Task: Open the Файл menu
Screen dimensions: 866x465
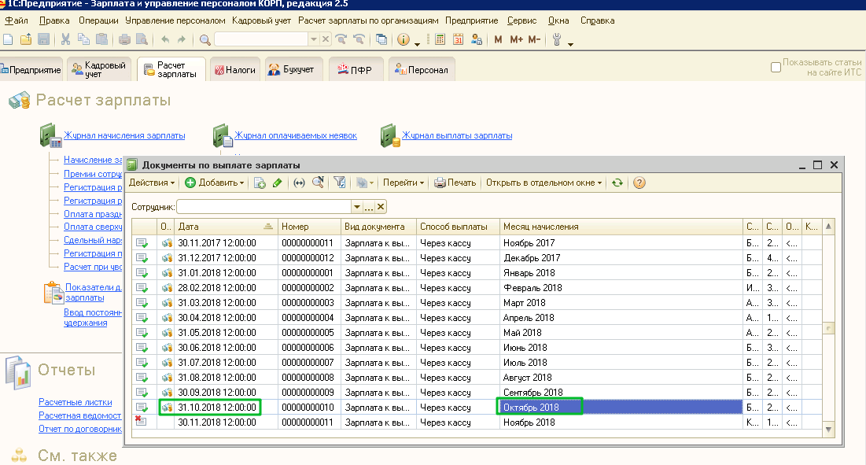Action: pyautogui.click(x=17, y=20)
